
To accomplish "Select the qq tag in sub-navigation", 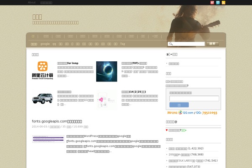I will click(54, 44).
